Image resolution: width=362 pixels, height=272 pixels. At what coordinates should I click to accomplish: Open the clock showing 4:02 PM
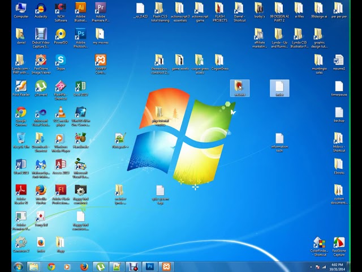click(x=337, y=267)
